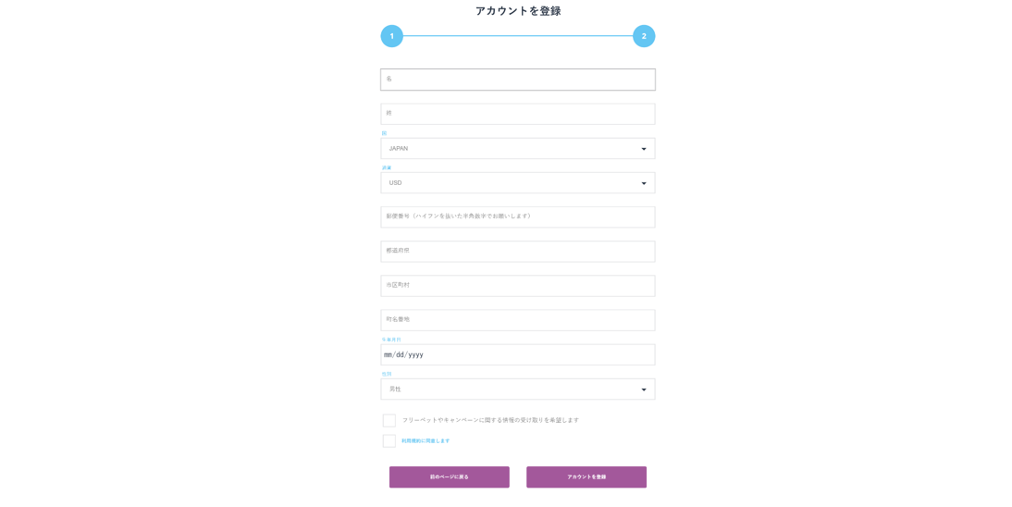Click the JAPAN dropdown arrow icon
The image size is (1012, 507).
[644, 149]
